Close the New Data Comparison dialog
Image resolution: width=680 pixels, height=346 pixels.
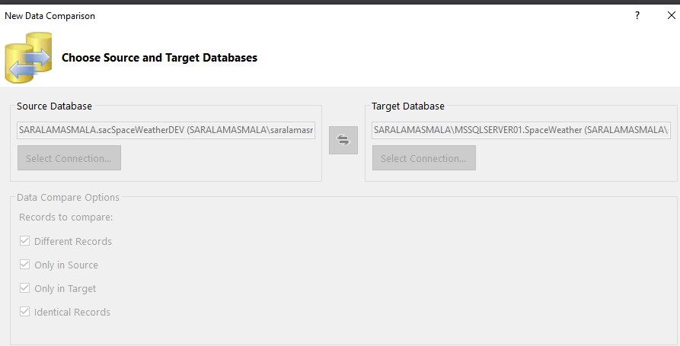pyautogui.click(x=671, y=15)
